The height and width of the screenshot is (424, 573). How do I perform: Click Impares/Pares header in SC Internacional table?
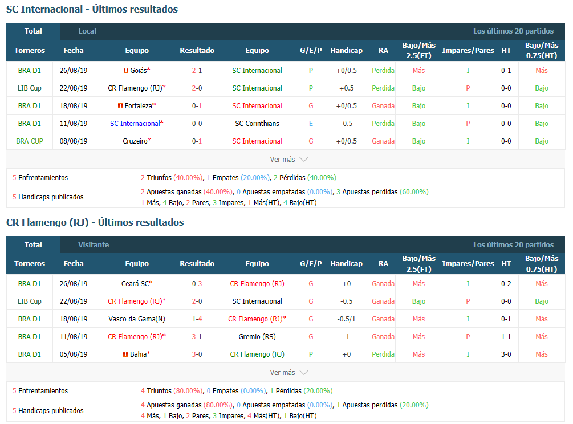[x=468, y=50]
